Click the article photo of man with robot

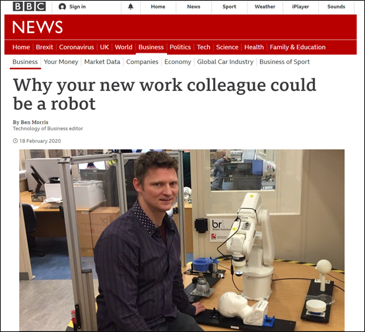(182, 240)
